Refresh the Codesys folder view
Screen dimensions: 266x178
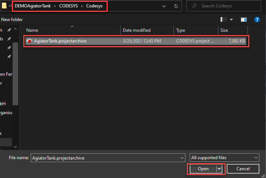click(176, 6)
